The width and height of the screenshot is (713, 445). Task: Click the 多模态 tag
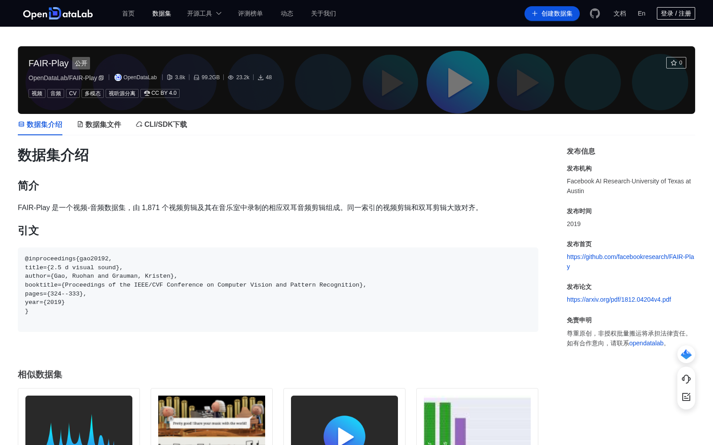coord(93,93)
